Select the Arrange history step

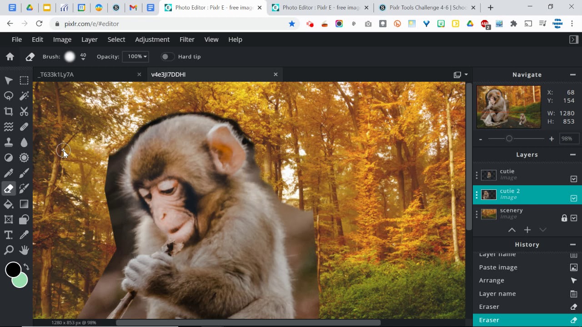tap(527, 280)
